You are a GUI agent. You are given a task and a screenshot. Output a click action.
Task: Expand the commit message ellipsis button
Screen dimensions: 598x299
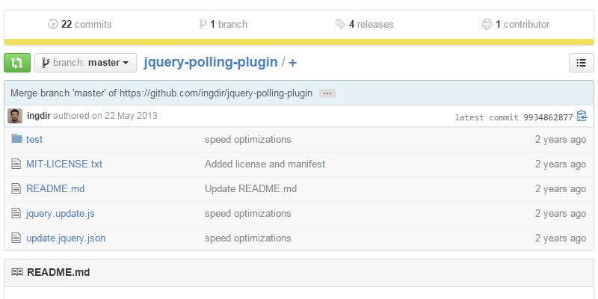pos(327,93)
